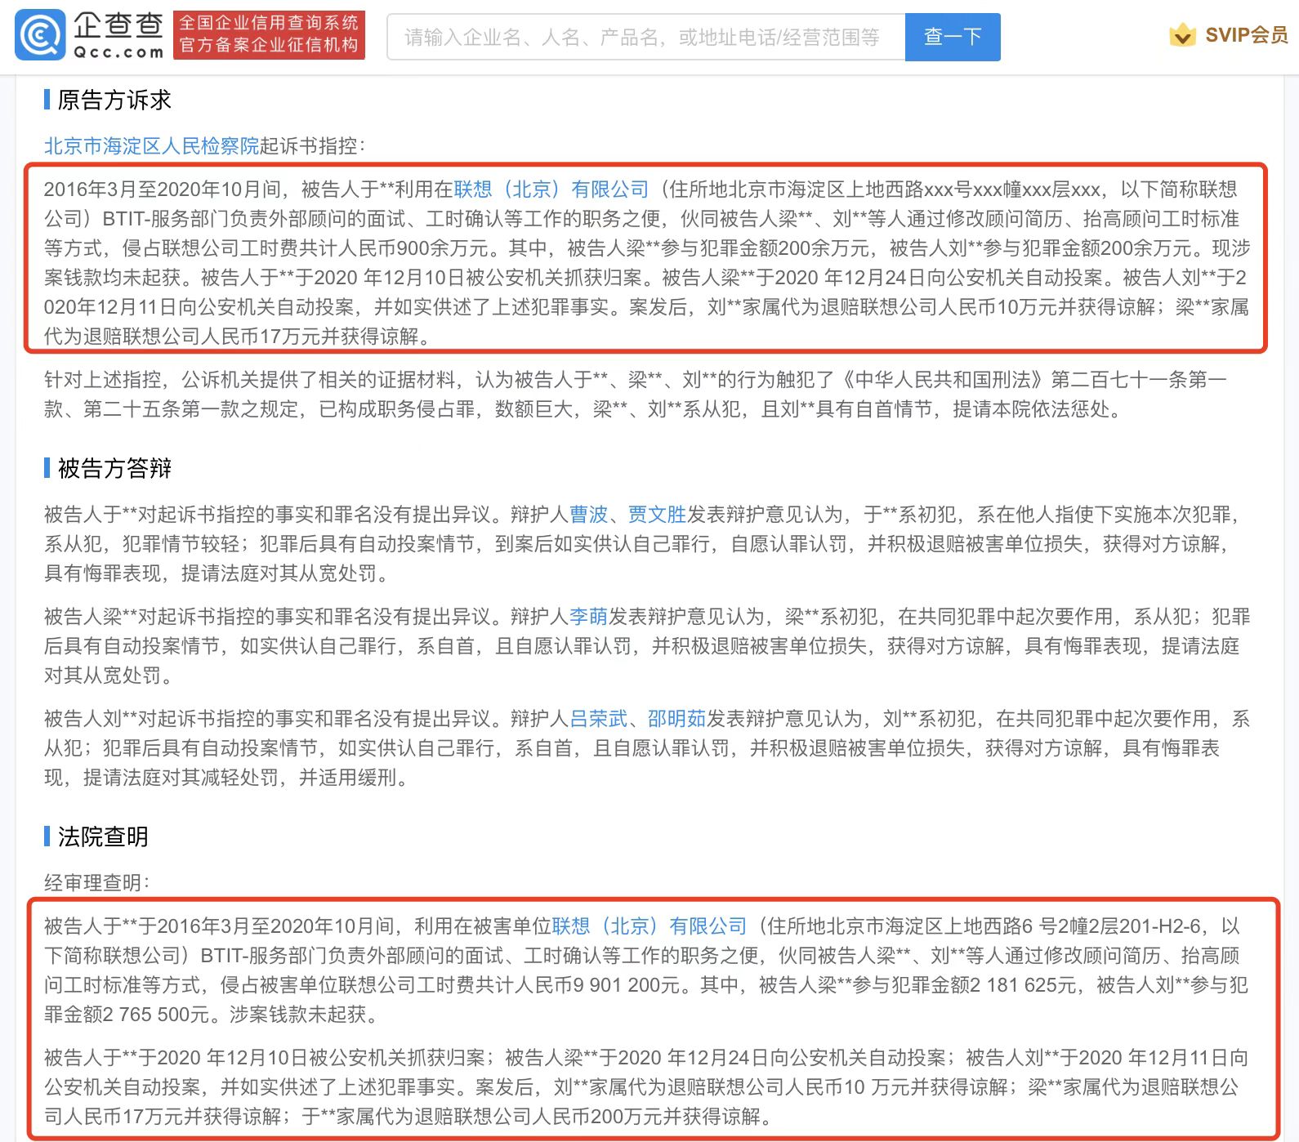
Task: Open lawyer 贾文胜 profile link
Action: point(658,515)
